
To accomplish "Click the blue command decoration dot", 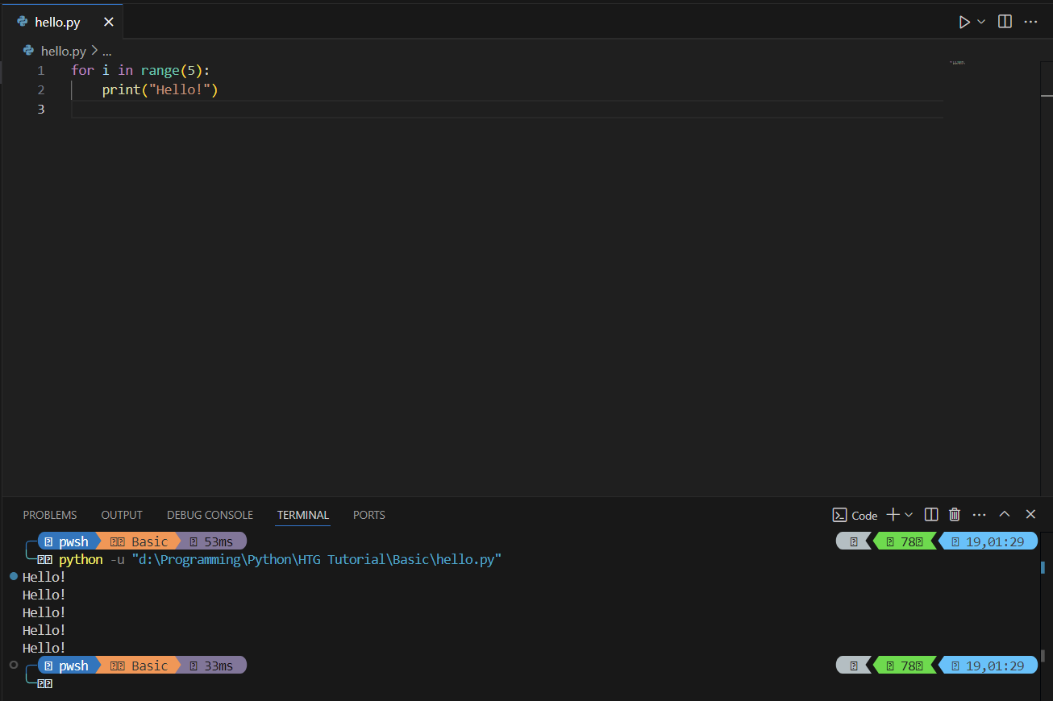I will point(14,576).
